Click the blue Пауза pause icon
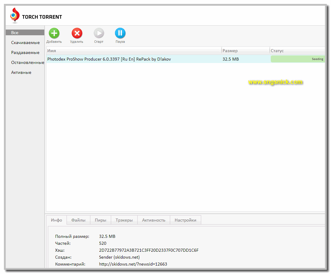331x274 pixels. point(120,33)
